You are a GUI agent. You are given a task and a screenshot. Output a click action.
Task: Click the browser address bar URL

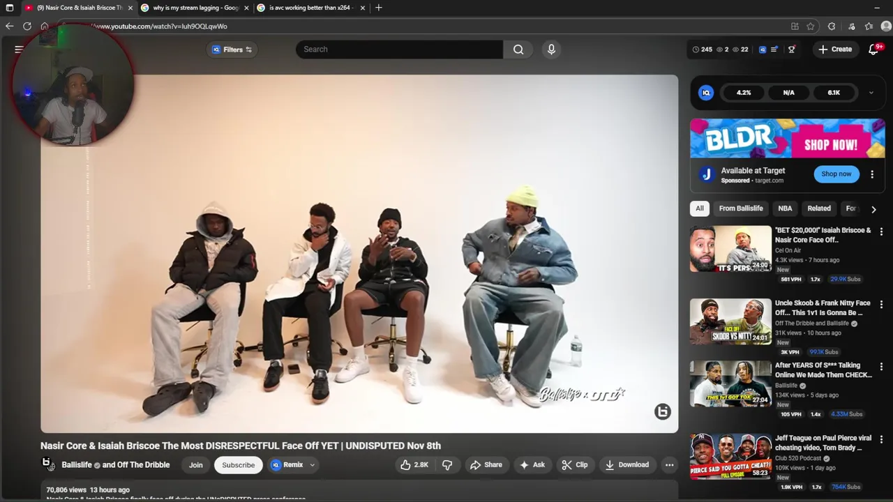(159, 26)
